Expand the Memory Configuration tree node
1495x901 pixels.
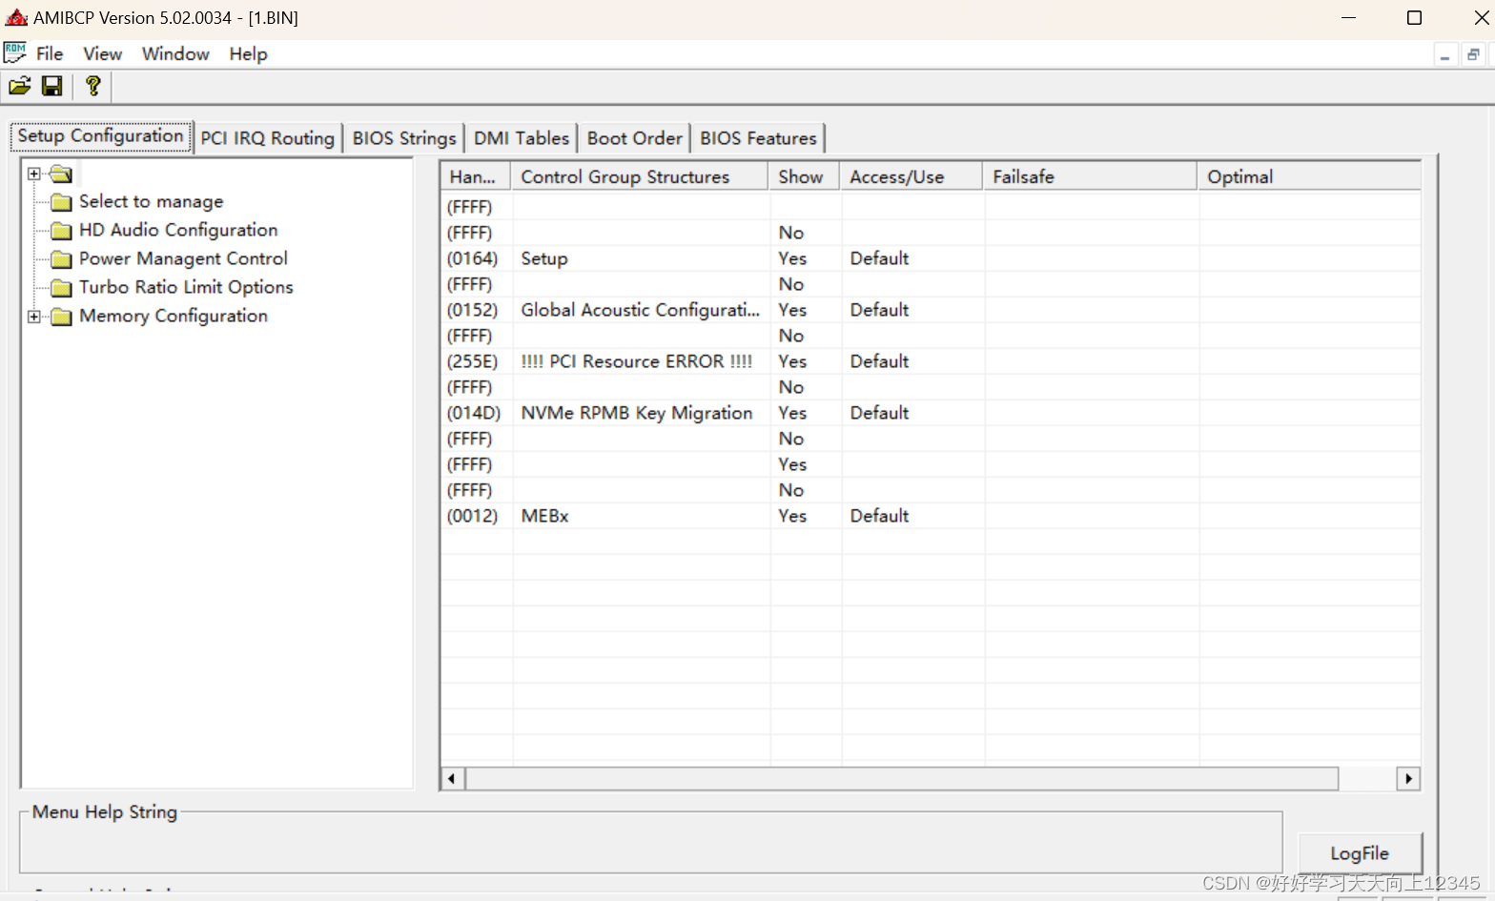[34, 317]
